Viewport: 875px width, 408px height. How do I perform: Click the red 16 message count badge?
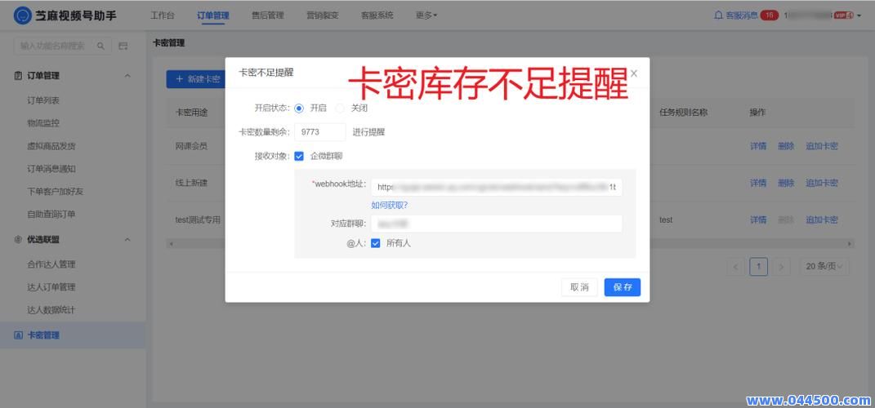(769, 16)
